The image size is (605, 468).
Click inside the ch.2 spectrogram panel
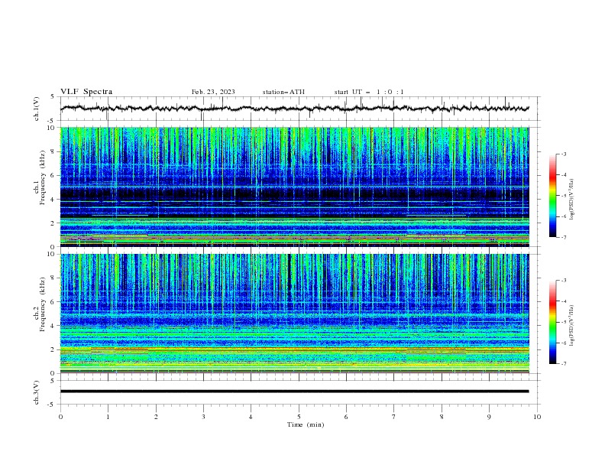pyautogui.click(x=294, y=314)
